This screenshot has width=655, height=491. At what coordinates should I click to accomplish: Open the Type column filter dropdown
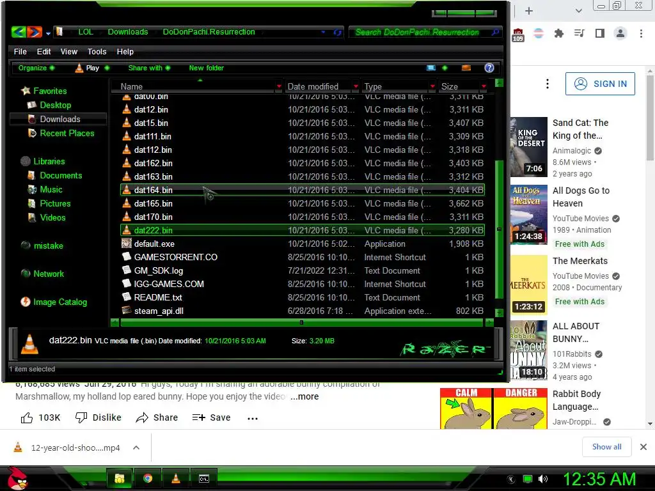pos(432,86)
